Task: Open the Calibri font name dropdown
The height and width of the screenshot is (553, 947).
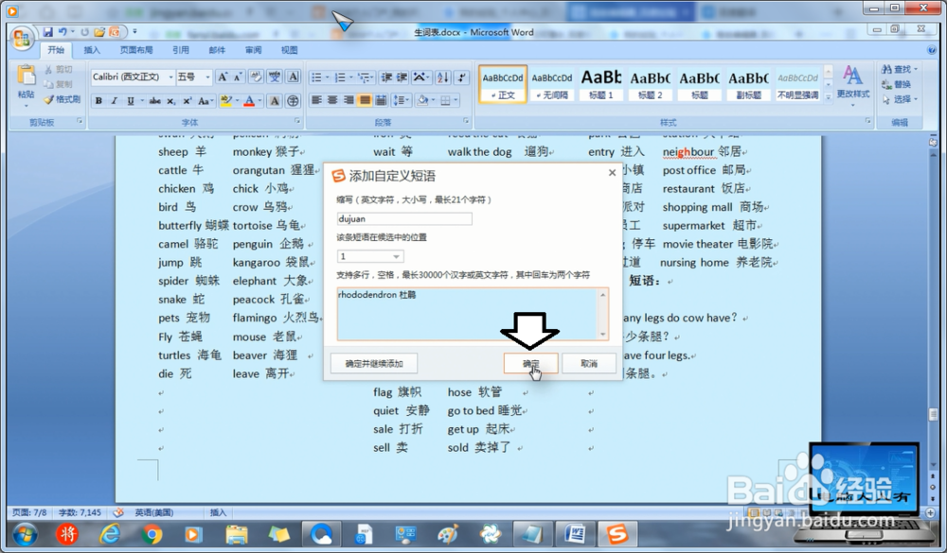Action: point(170,78)
